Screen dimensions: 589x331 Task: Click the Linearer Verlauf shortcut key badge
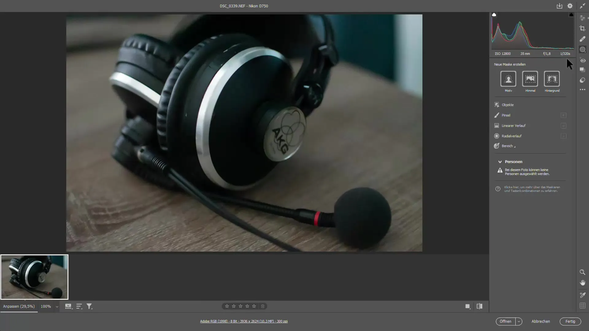563,126
